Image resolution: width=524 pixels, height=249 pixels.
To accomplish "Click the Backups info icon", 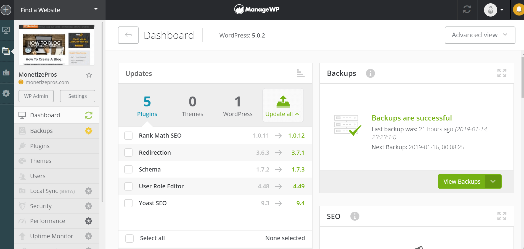I will pyautogui.click(x=370, y=73).
